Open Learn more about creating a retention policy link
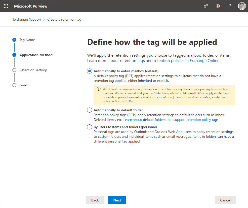Image resolution: width=248 pixels, height=208 pixels. pyautogui.click(x=164, y=99)
